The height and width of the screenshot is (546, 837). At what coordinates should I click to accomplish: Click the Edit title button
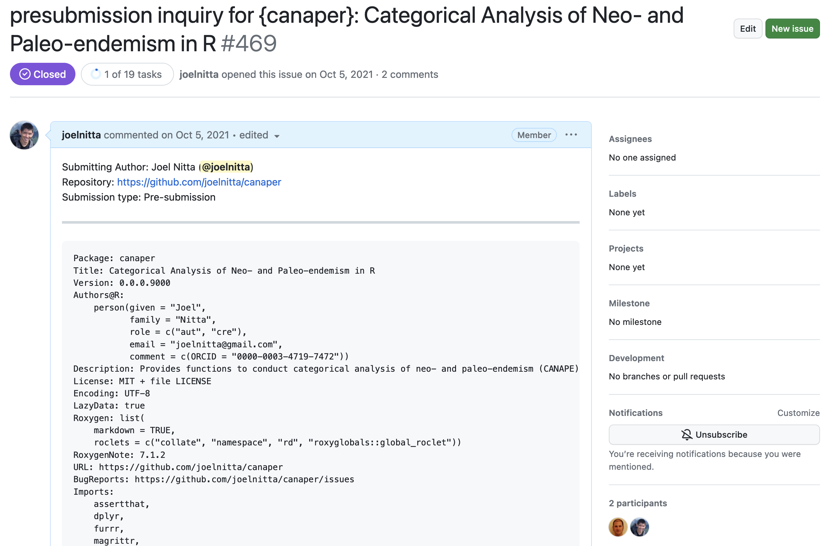(x=747, y=29)
